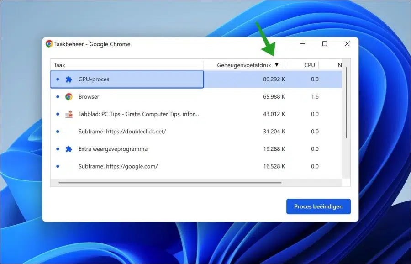Click the 16.528 K memory value
This screenshot has width=411, height=264.
point(274,166)
